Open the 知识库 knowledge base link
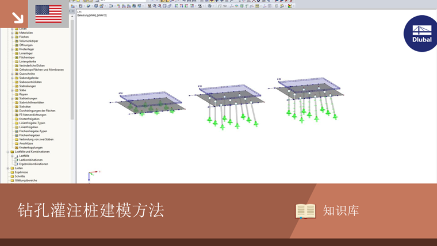The height and width of the screenshot is (246, 437). coord(340,211)
